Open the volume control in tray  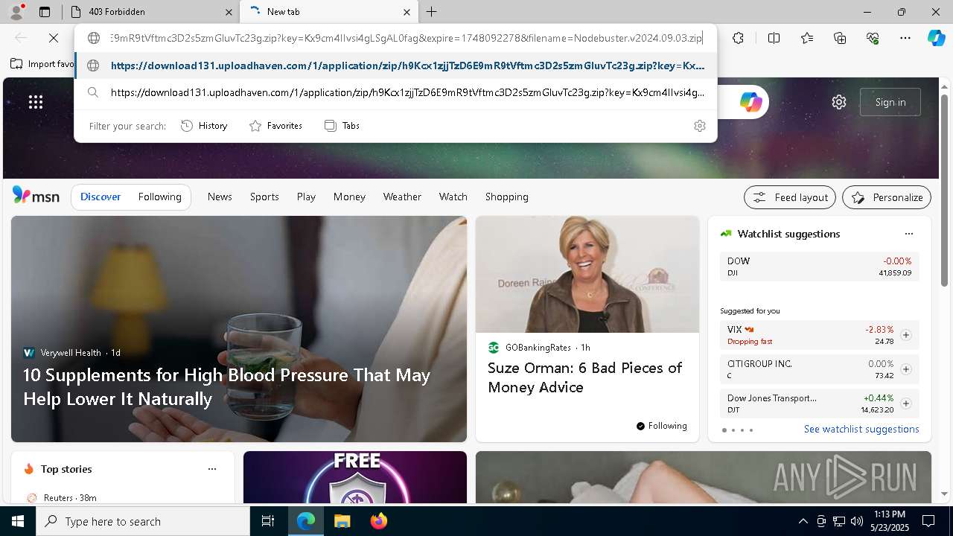(856, 521)
